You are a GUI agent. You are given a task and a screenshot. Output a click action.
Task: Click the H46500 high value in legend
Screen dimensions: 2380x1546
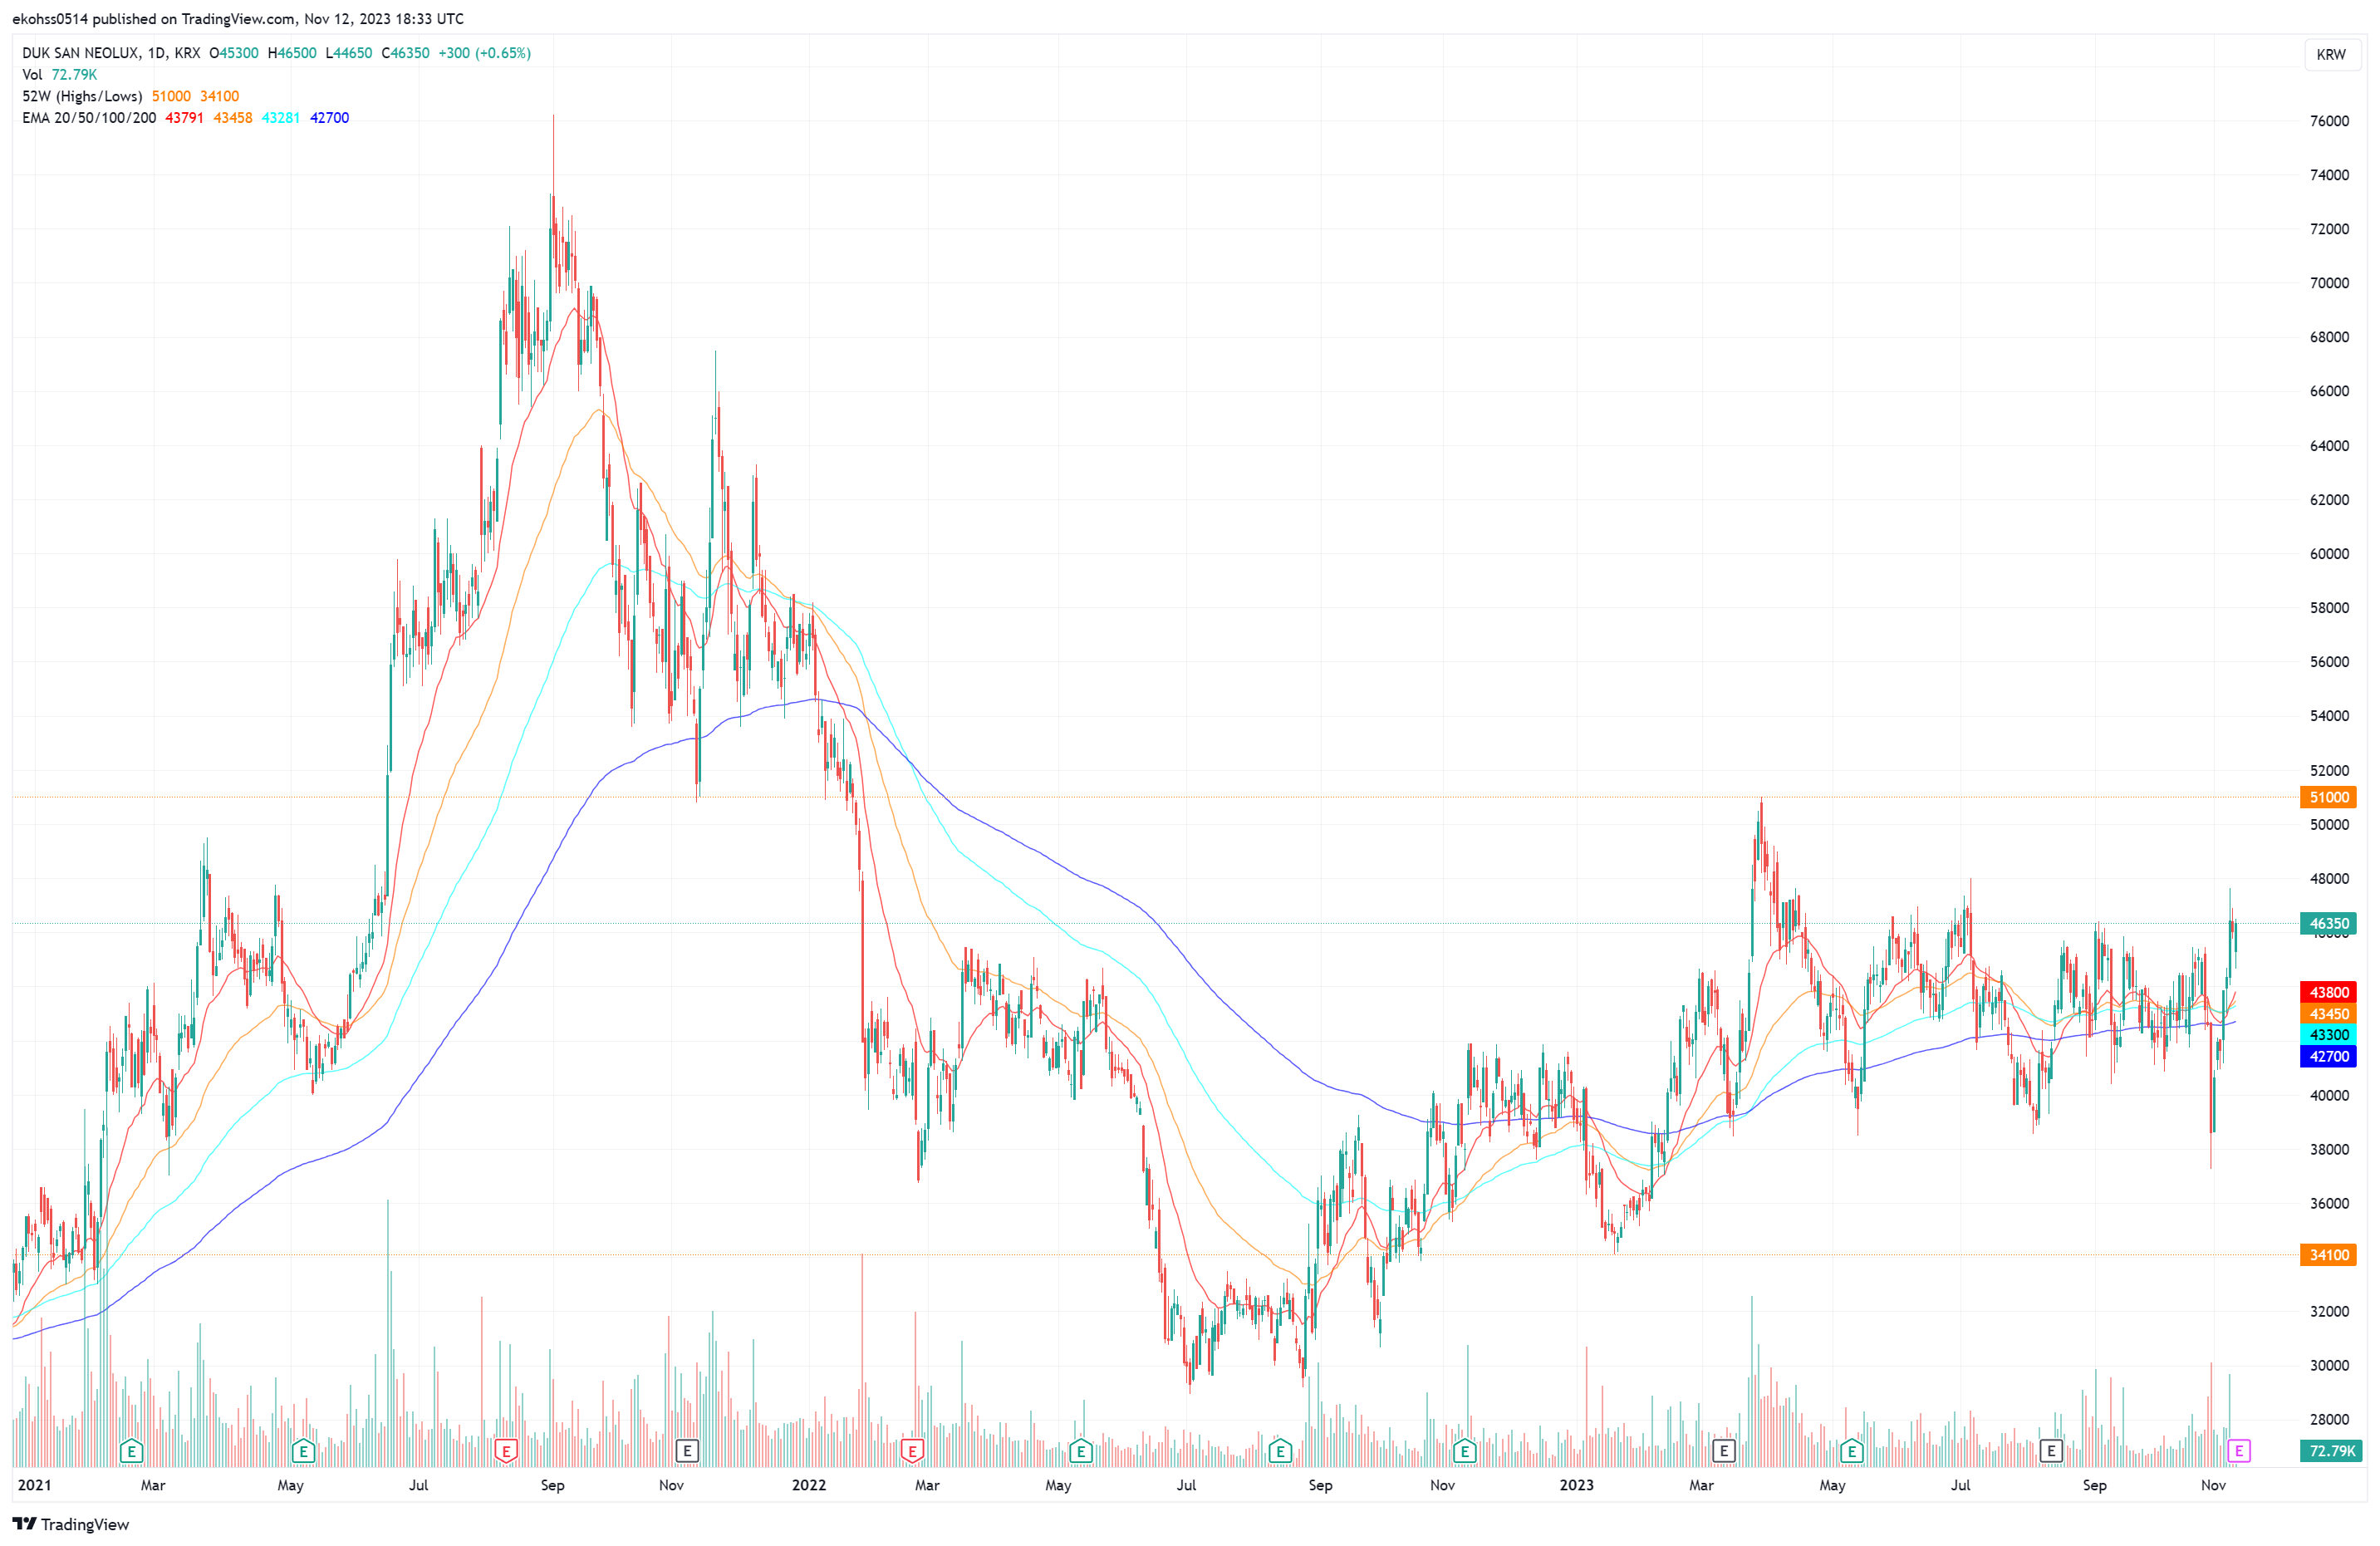[x=292, y=53]
